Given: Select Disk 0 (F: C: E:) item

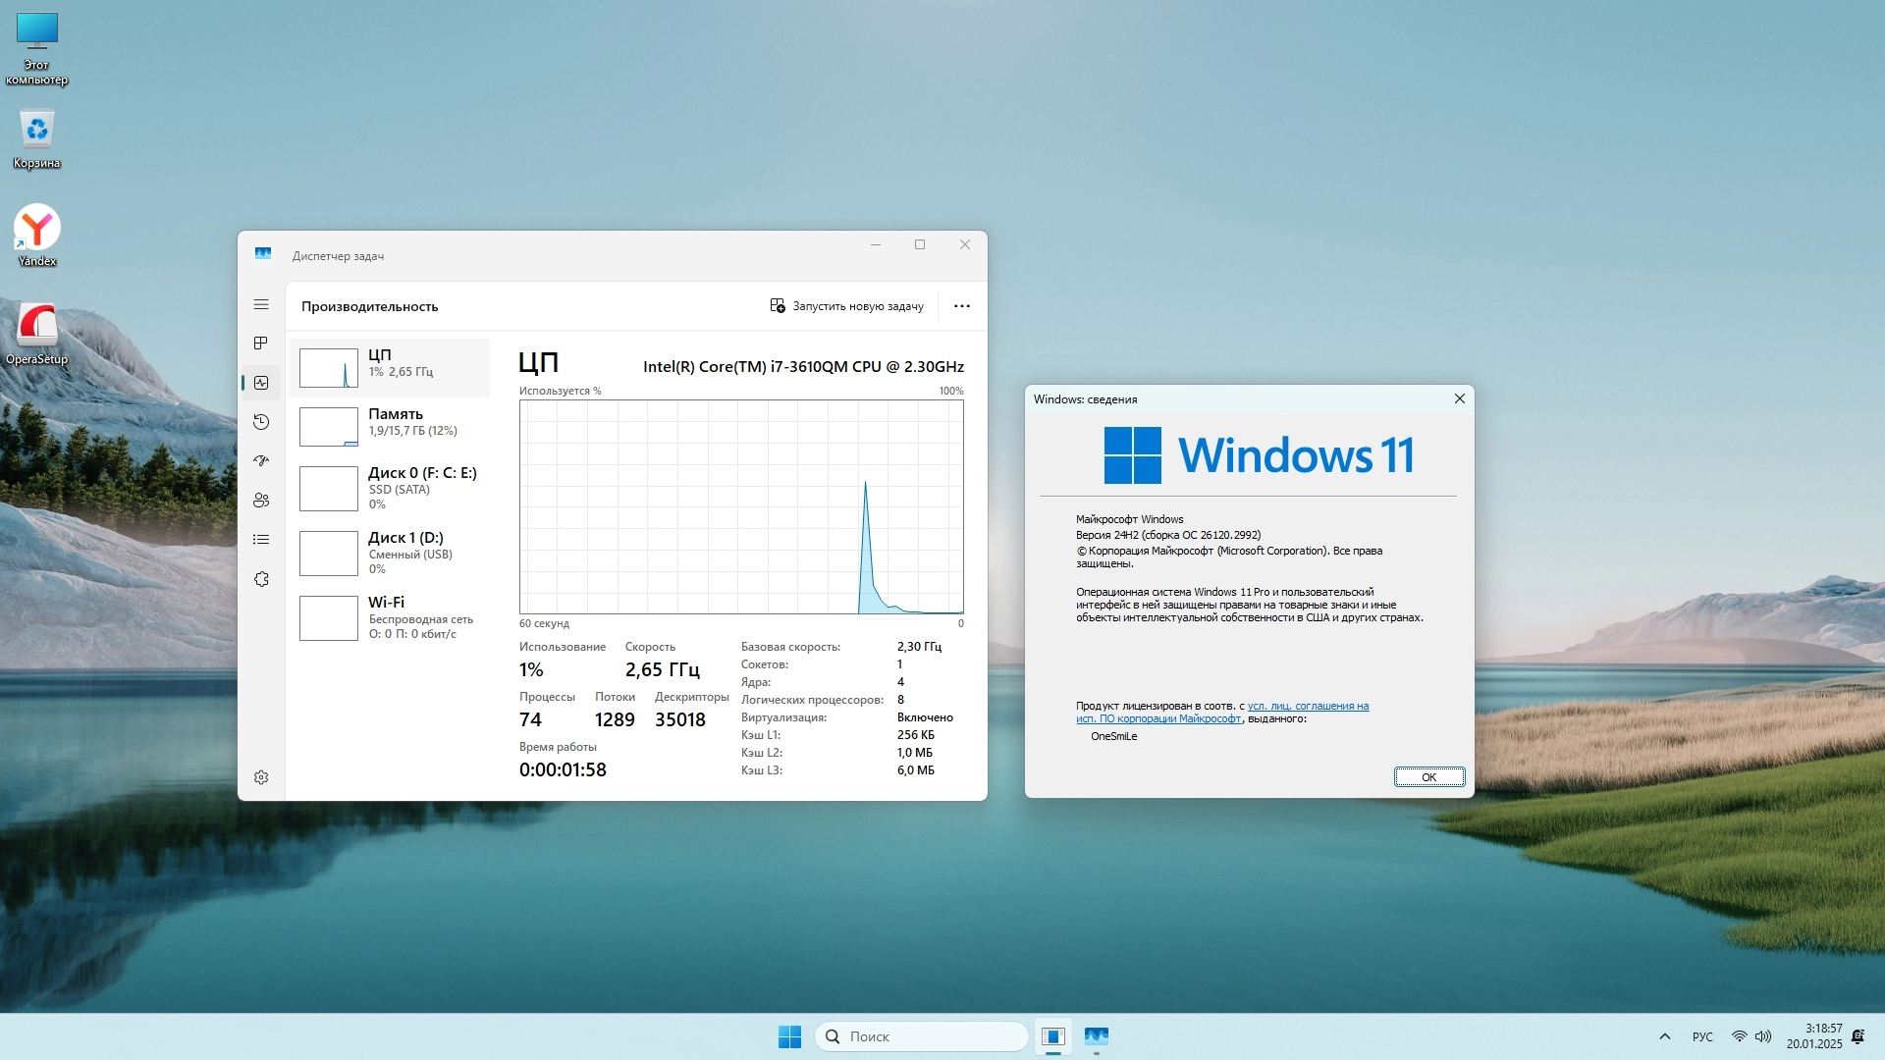Looking at the screenshot, I should click(391, 488).
